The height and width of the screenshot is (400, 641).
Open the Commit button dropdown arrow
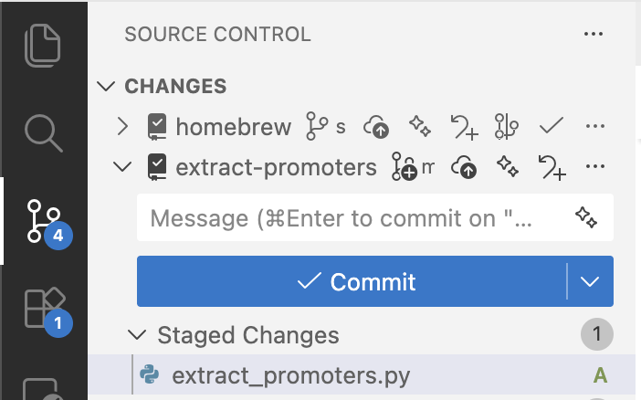tap(590, 281)
